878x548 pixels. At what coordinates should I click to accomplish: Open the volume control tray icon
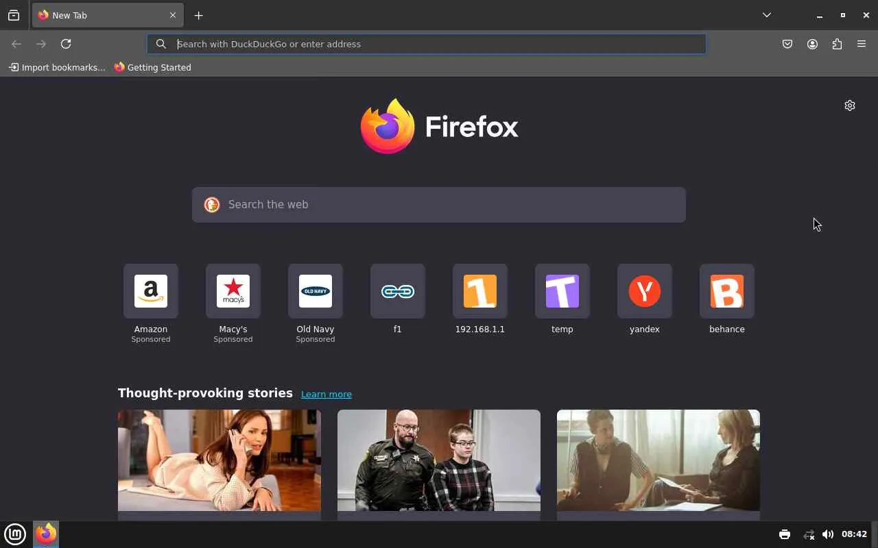[x=828, y=534]
